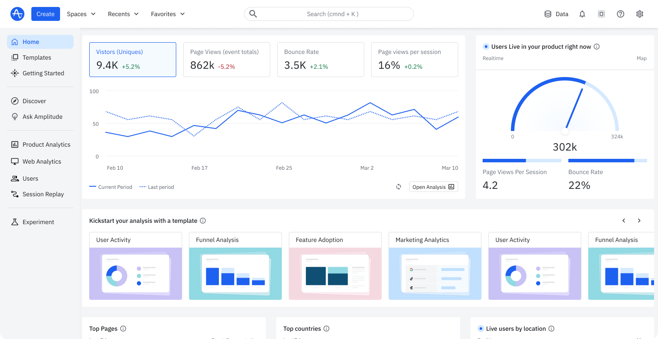Click the -5.2% change value
This screenshot has width=658, height=339.
pos(226,67)
